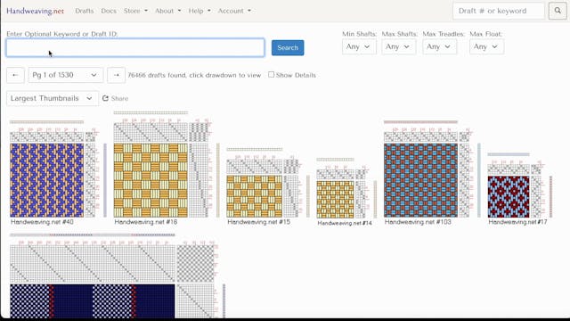Screen dimensions: 570x321
Task: Click the drafts found count text
Action: point(194,75)
